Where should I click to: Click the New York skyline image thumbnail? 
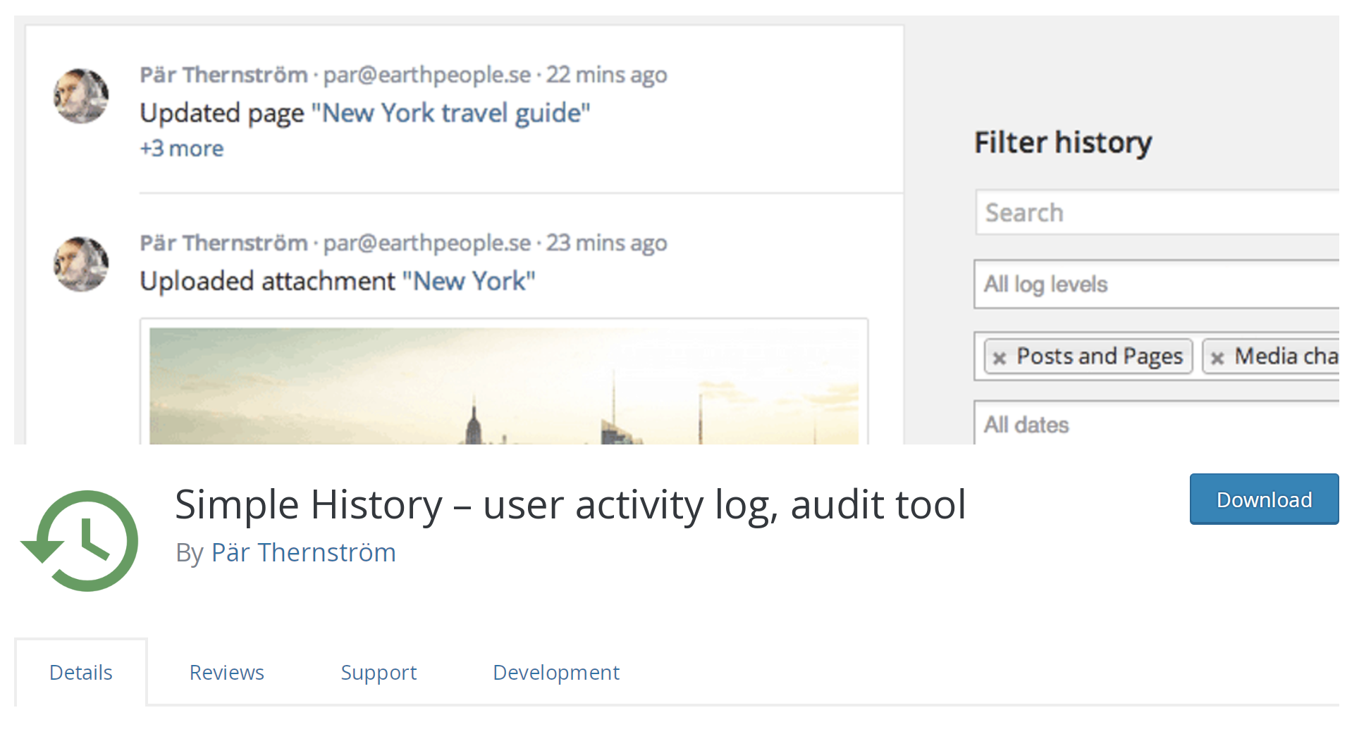point(504,385)
